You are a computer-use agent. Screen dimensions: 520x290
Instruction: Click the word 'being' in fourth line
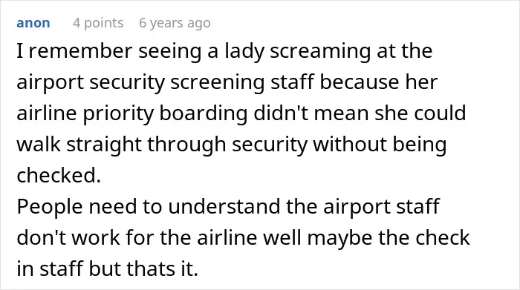point(420,145)
